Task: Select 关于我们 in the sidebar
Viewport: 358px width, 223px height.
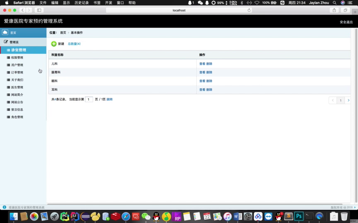Action: 17,80
